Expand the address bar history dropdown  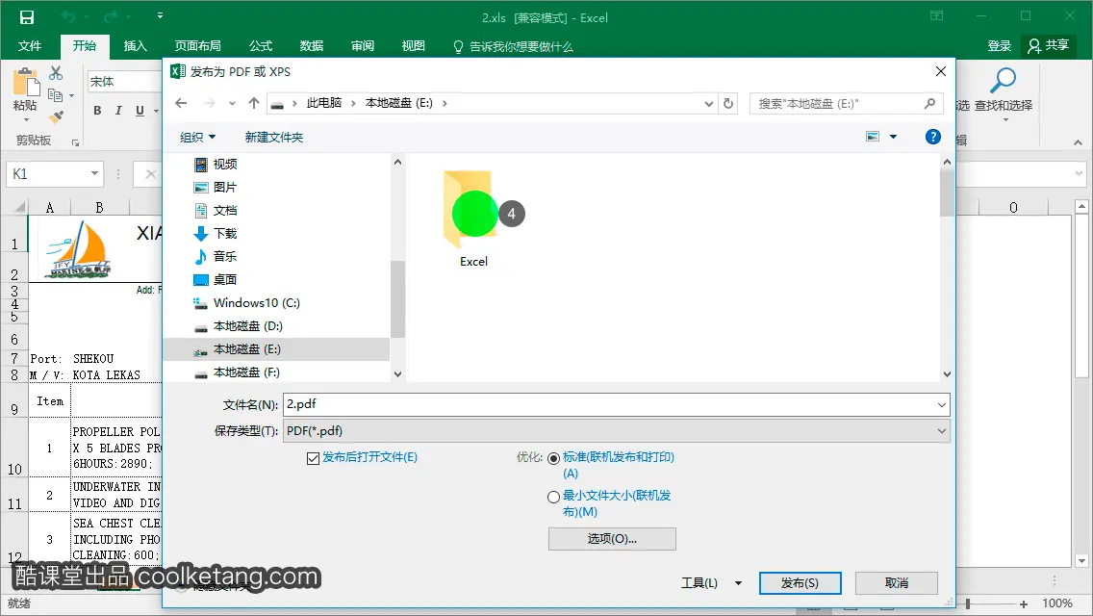coord(709,103)
